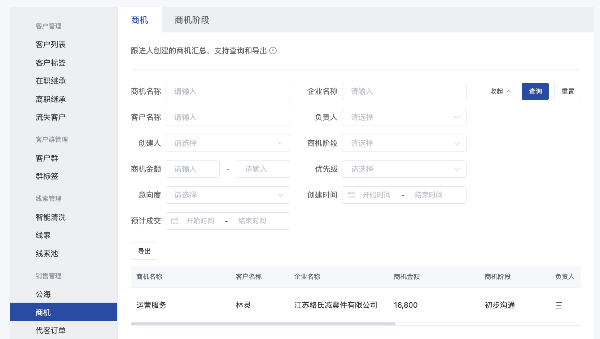Open 客户群 in the sidebar
600x339 pixels.
coord(47,158)
